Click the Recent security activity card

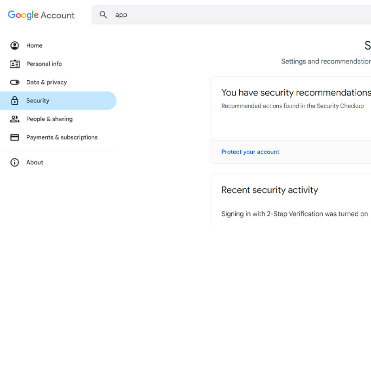coord(270,190)
